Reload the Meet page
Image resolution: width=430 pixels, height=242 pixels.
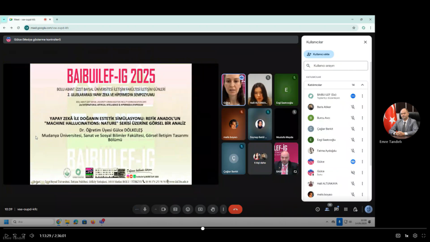(x=18, y=28)
